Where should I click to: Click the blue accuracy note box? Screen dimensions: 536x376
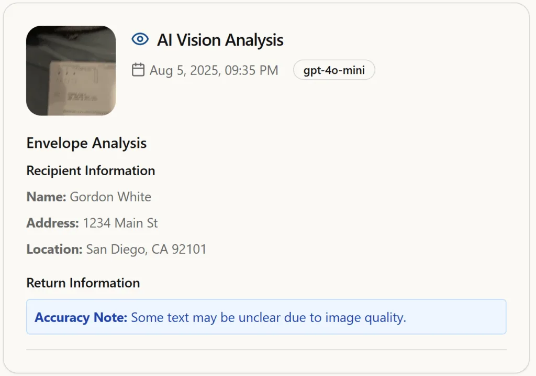[x=266, y=317]
